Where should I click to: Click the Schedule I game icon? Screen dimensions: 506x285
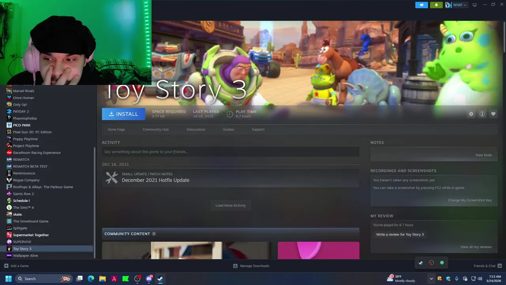tap(9, 201)
